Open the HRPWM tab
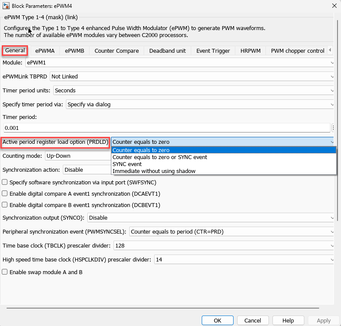Viewport: 341px width, 326px height. pyautogui.click(x=251, y=51)
